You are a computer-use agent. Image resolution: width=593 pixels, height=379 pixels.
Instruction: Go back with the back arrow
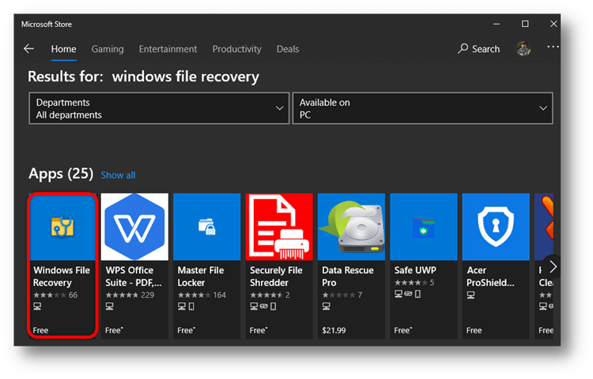coord(28,49)
